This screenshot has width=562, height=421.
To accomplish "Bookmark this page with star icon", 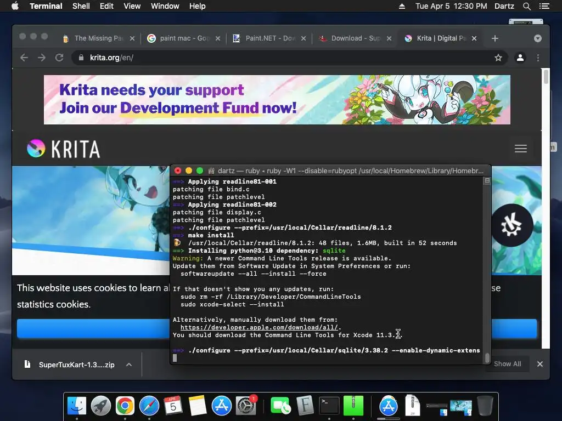I will click(x=498, y=58).
